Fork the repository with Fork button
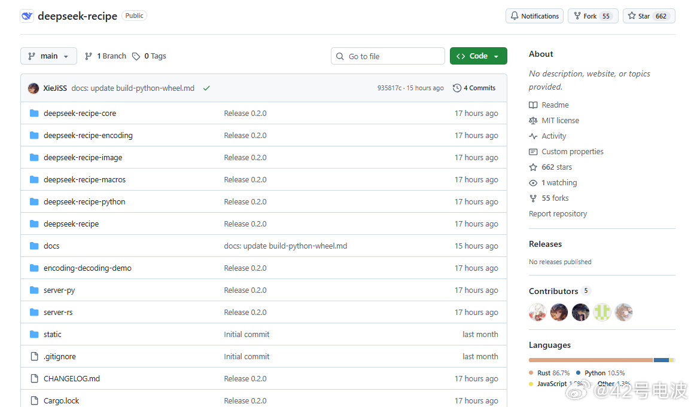The height and width of the screenshot is (407, 694). click(593, 16)
